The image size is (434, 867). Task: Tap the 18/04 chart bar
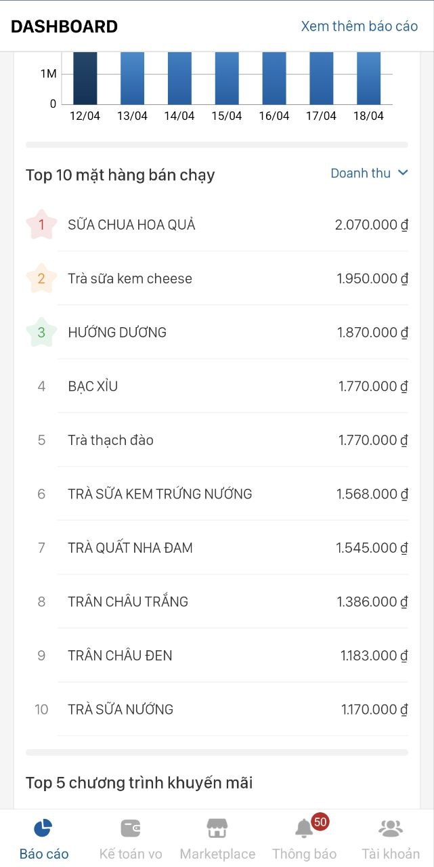368,78
